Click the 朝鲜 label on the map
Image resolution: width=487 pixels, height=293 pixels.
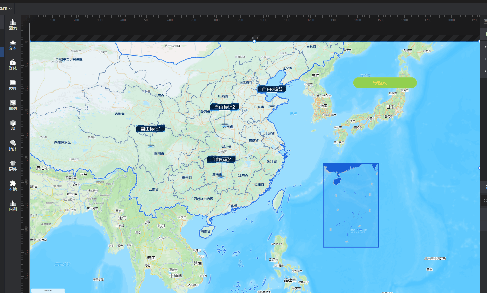click(x=315, y=75)
